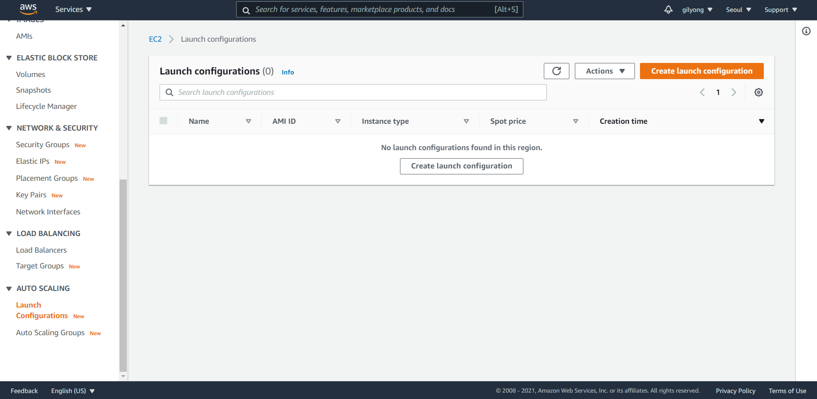Go to next page arrow
Viewport: 817px width, 399px height.
click(734, 92)
